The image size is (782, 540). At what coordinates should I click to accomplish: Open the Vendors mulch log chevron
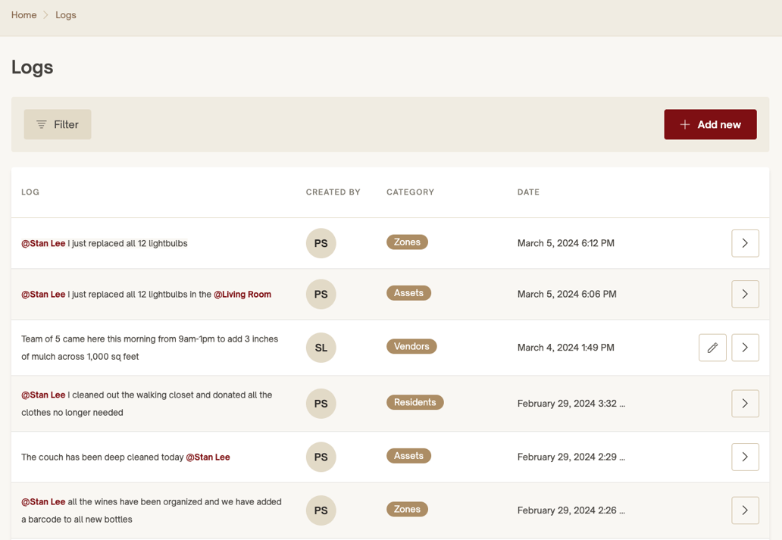click(x=745, y=348)
